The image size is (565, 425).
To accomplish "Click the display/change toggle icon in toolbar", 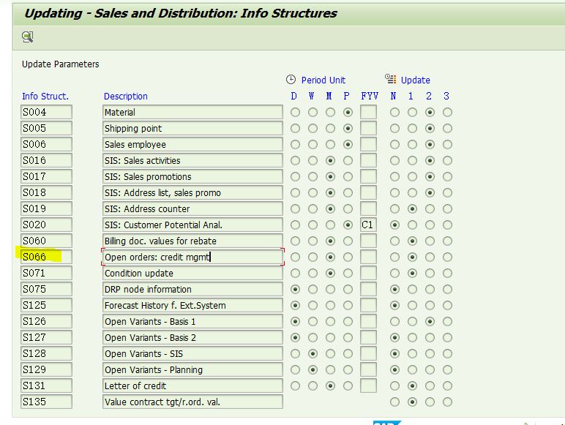I will 28,37.
